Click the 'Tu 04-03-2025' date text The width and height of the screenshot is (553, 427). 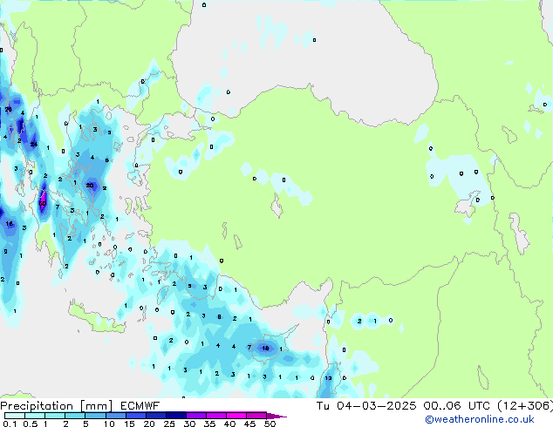tap(366, 406)
